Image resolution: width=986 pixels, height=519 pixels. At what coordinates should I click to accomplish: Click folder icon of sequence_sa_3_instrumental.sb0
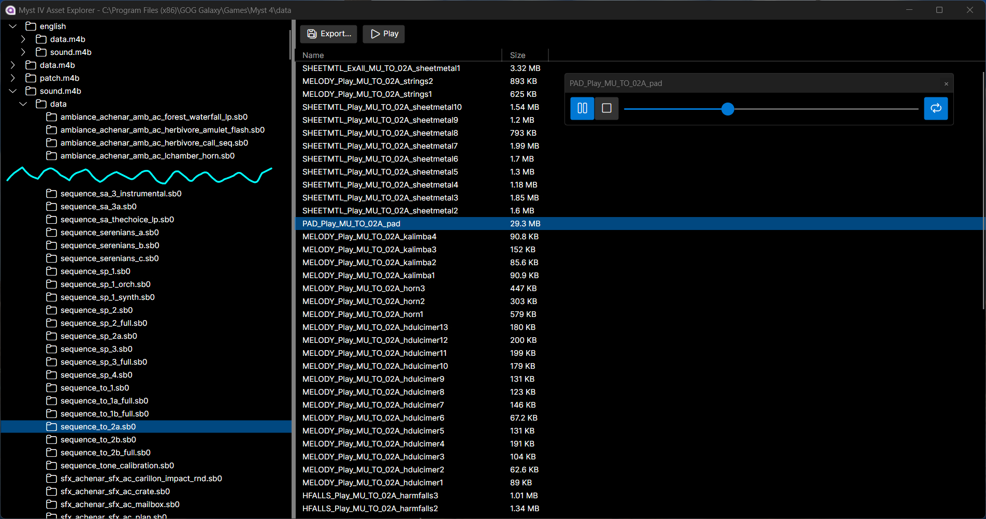[51, 193]
